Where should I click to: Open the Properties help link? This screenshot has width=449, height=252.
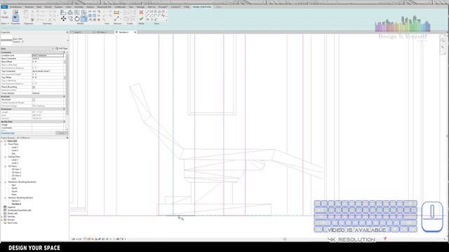(8, 133)
